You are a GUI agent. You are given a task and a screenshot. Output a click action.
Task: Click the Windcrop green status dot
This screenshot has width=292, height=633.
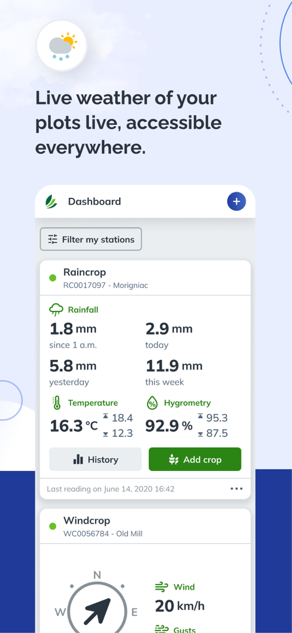[52, 526]
